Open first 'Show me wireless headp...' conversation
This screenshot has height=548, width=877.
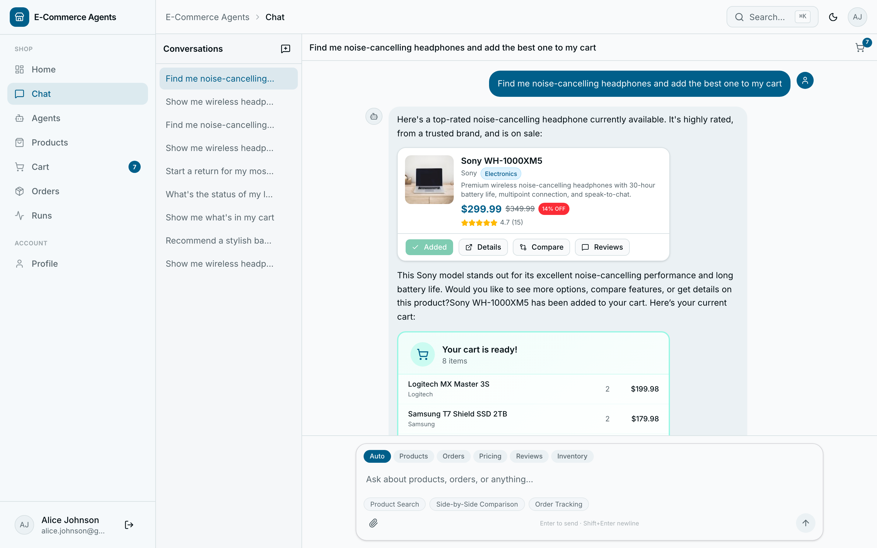point(228,102)
